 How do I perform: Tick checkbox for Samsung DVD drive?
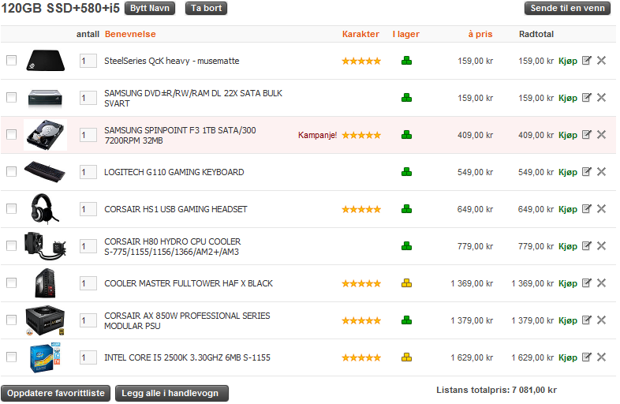[x=12, y=98]
